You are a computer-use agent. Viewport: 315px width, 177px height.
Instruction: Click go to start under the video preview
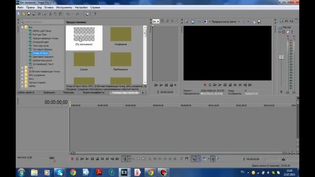(x=235, y=85)
